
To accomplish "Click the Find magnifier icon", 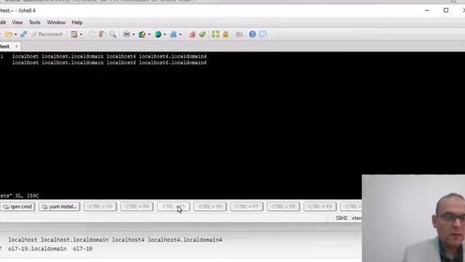I will pyautogui.click(x=113, y=34).
